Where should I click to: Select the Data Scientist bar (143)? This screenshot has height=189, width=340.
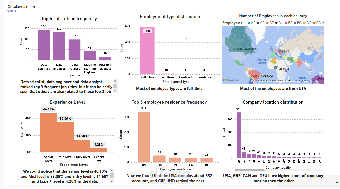44,45
